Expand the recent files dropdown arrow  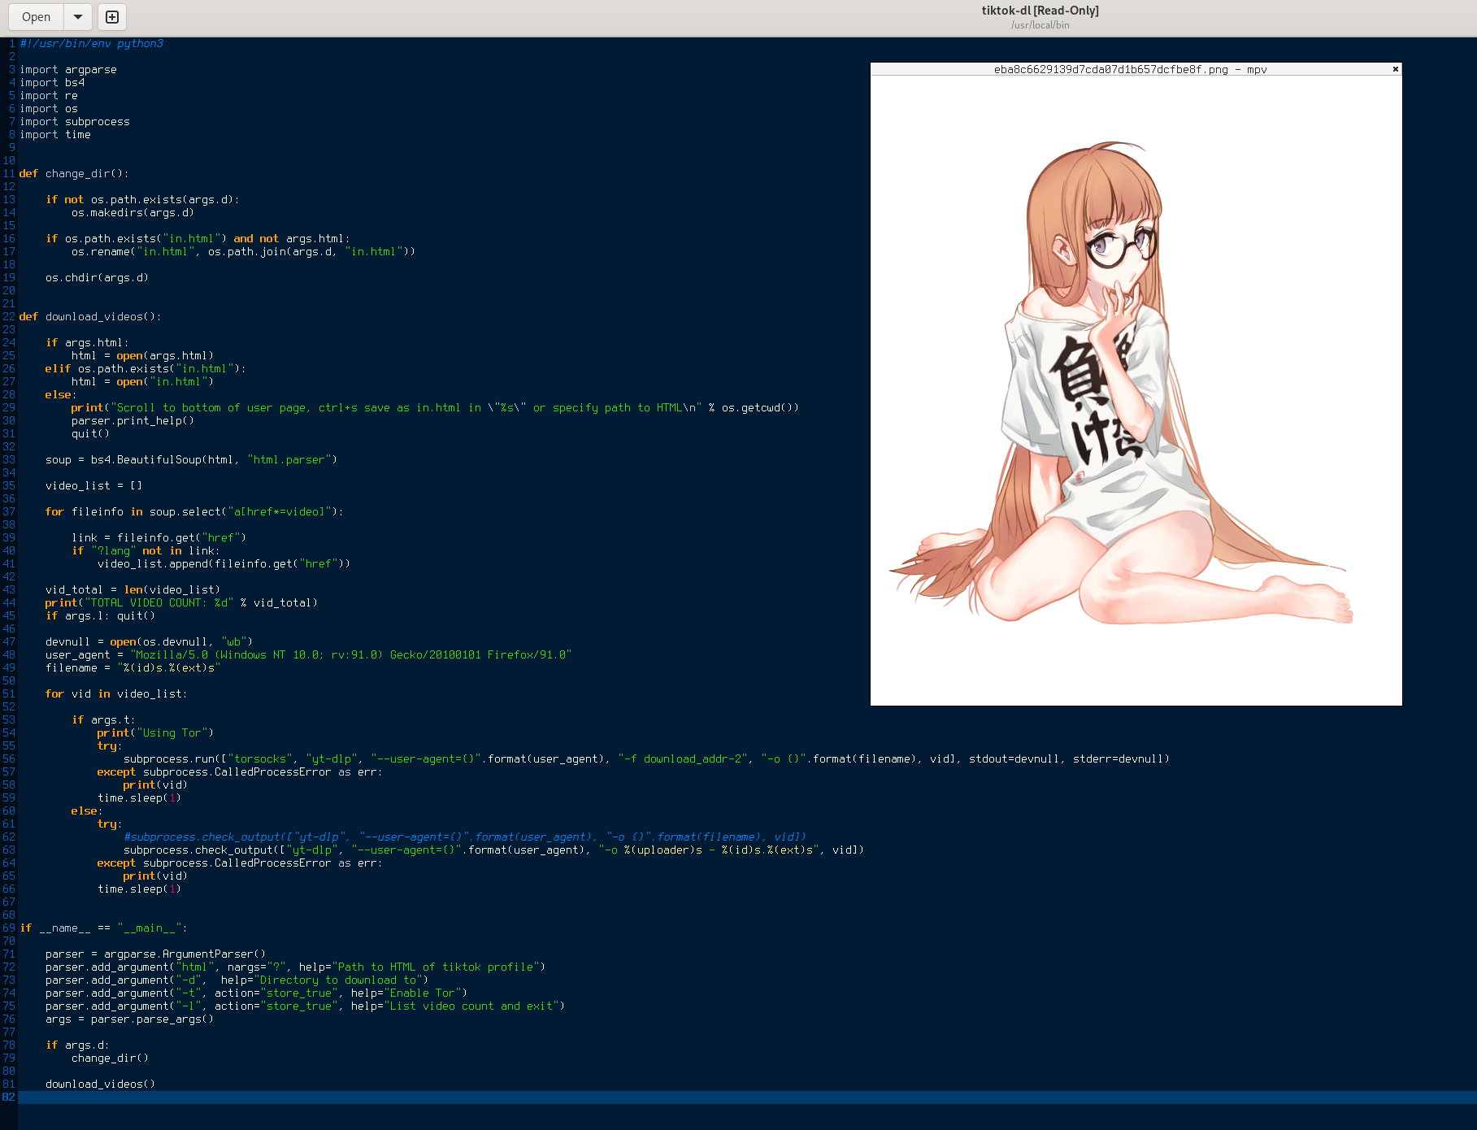(78, 17)
